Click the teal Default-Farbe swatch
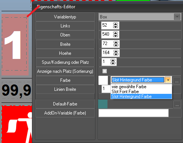The image size is (183, 143). tap(103, 104)
